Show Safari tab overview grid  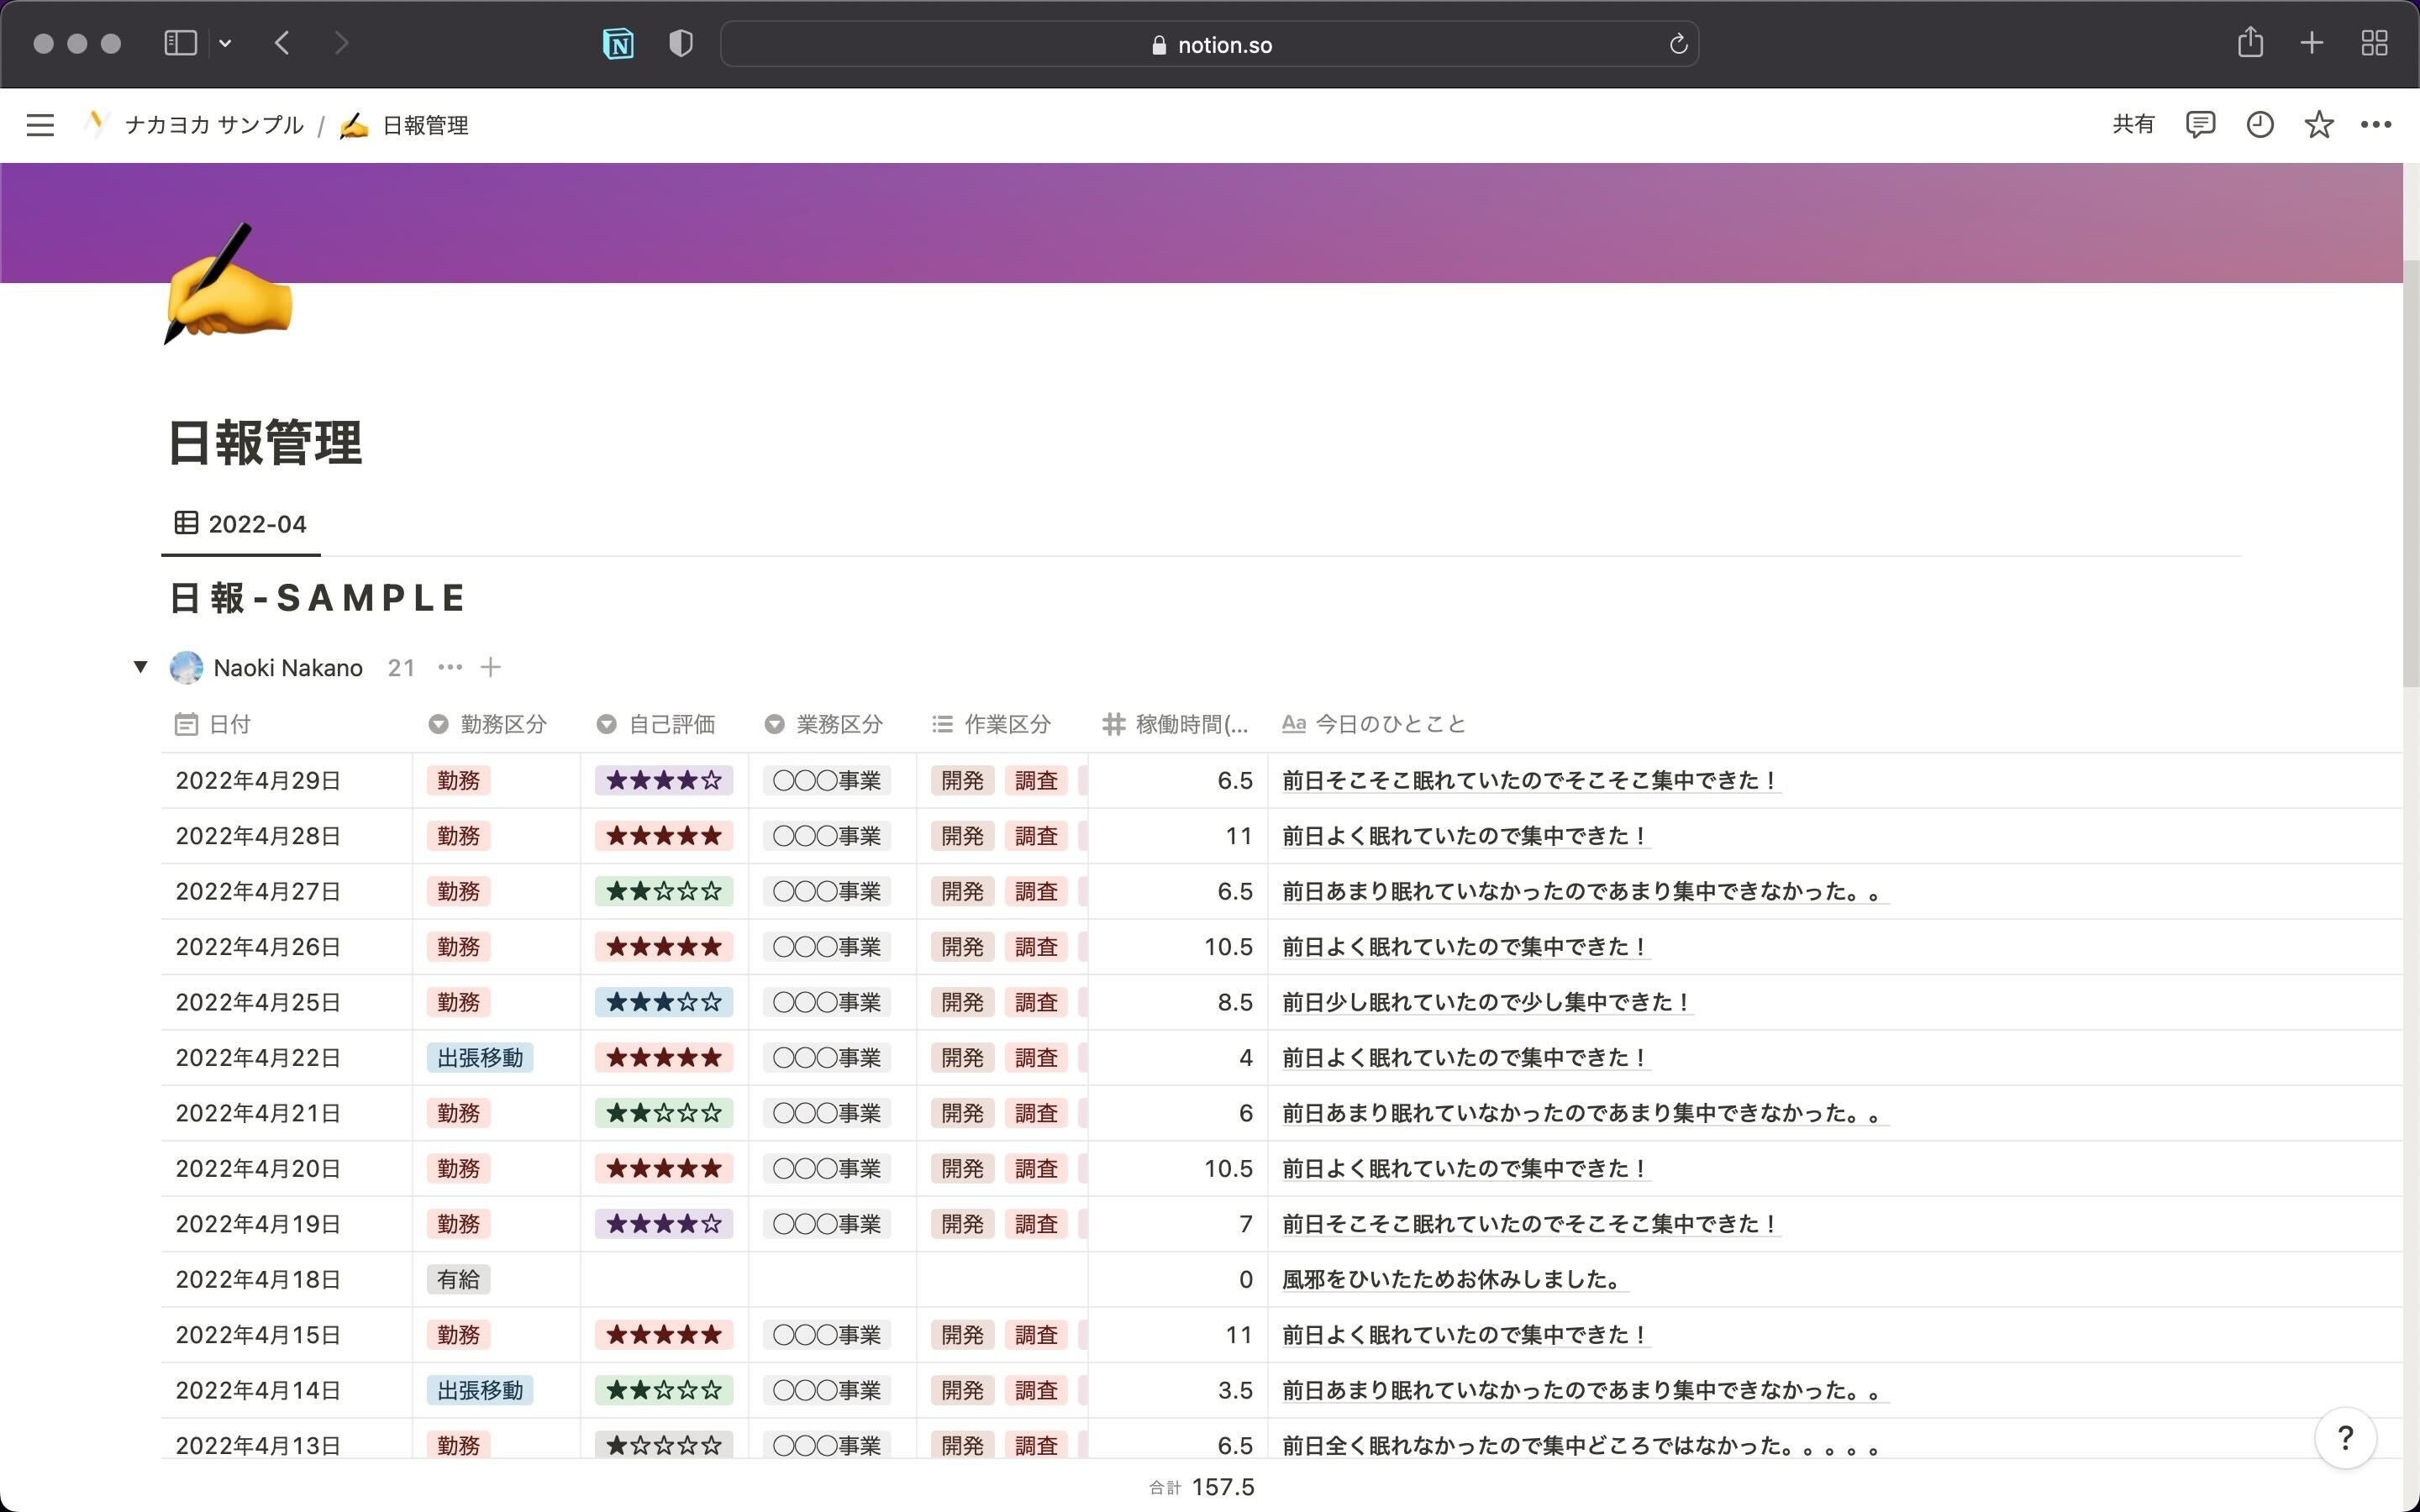(x=2374, y=43)
